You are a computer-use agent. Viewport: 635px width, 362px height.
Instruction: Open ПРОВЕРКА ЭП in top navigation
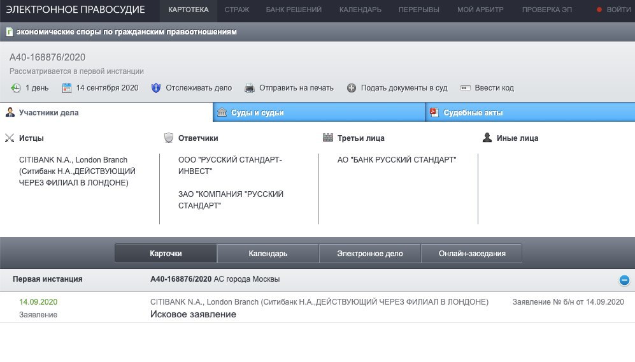click(547, 10)
